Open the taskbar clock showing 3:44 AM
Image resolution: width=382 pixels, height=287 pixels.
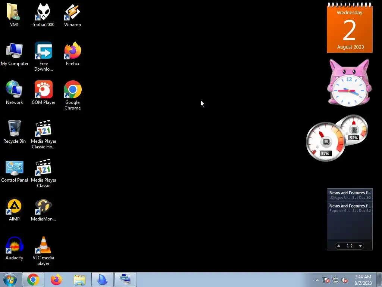363,280
